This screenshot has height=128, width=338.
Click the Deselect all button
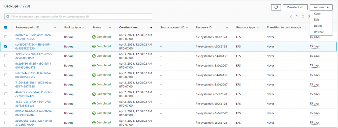coord(295,7)
